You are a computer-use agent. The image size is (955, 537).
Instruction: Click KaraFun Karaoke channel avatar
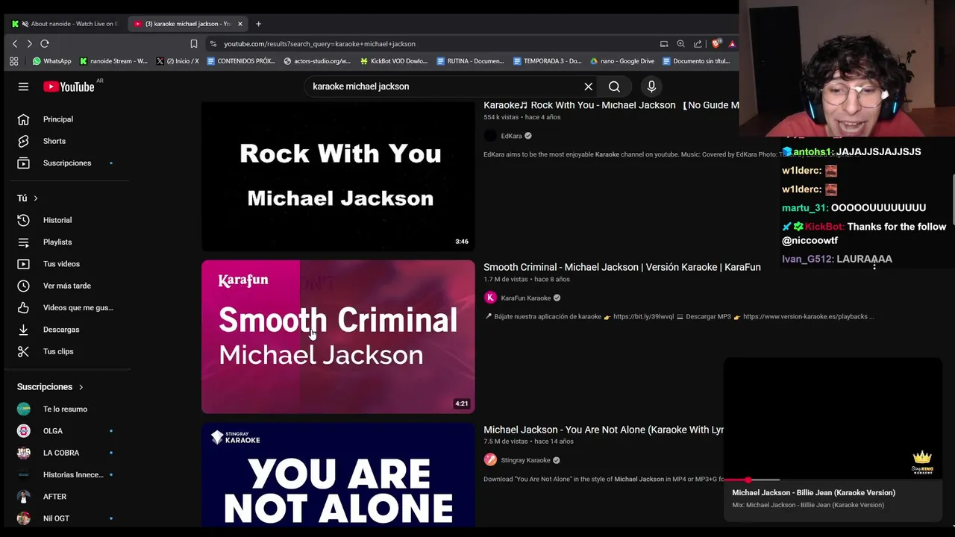pyautogui.click(x=490, y=298)
